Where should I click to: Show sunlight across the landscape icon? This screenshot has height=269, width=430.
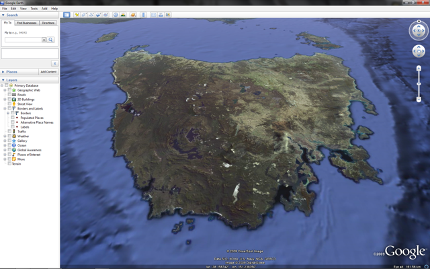pyautogui.click(x=123, y=15)
